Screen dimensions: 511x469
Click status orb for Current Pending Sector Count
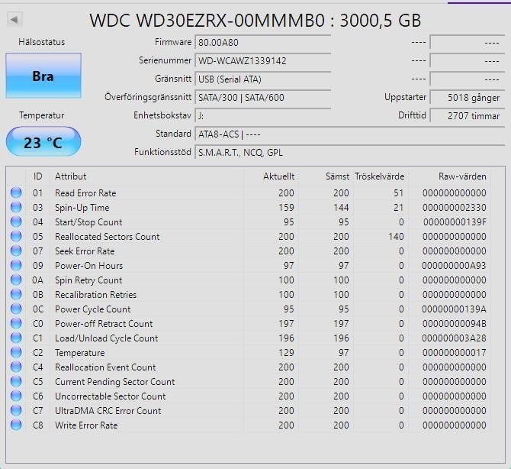pyautogui.click(x=16, y=381)
